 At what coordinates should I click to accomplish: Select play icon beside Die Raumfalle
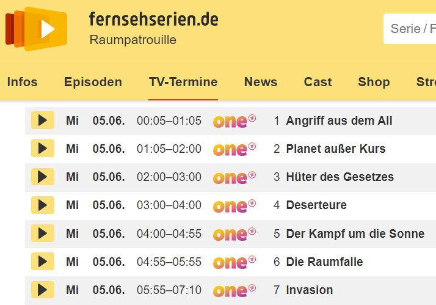point(43,262)
